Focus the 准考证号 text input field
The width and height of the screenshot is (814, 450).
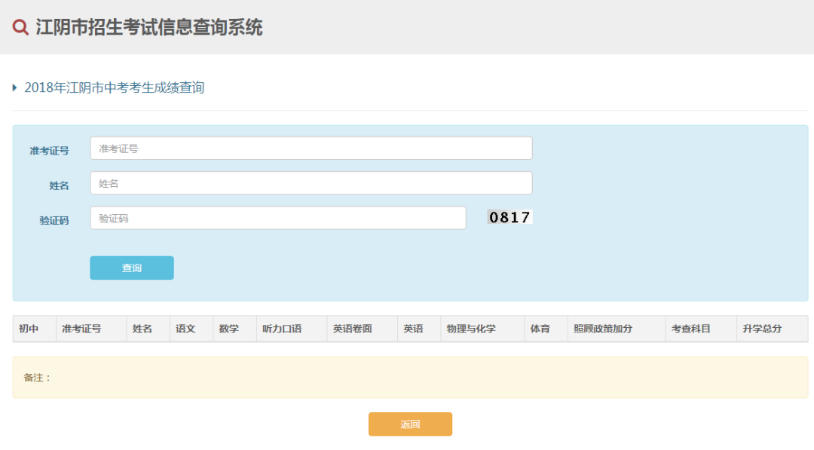coord(311,148)
